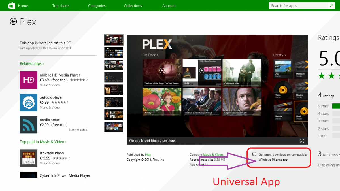Open the Collections menu
Image resolution: width=340 pixels, height=191 pixels.
(133, 6)
